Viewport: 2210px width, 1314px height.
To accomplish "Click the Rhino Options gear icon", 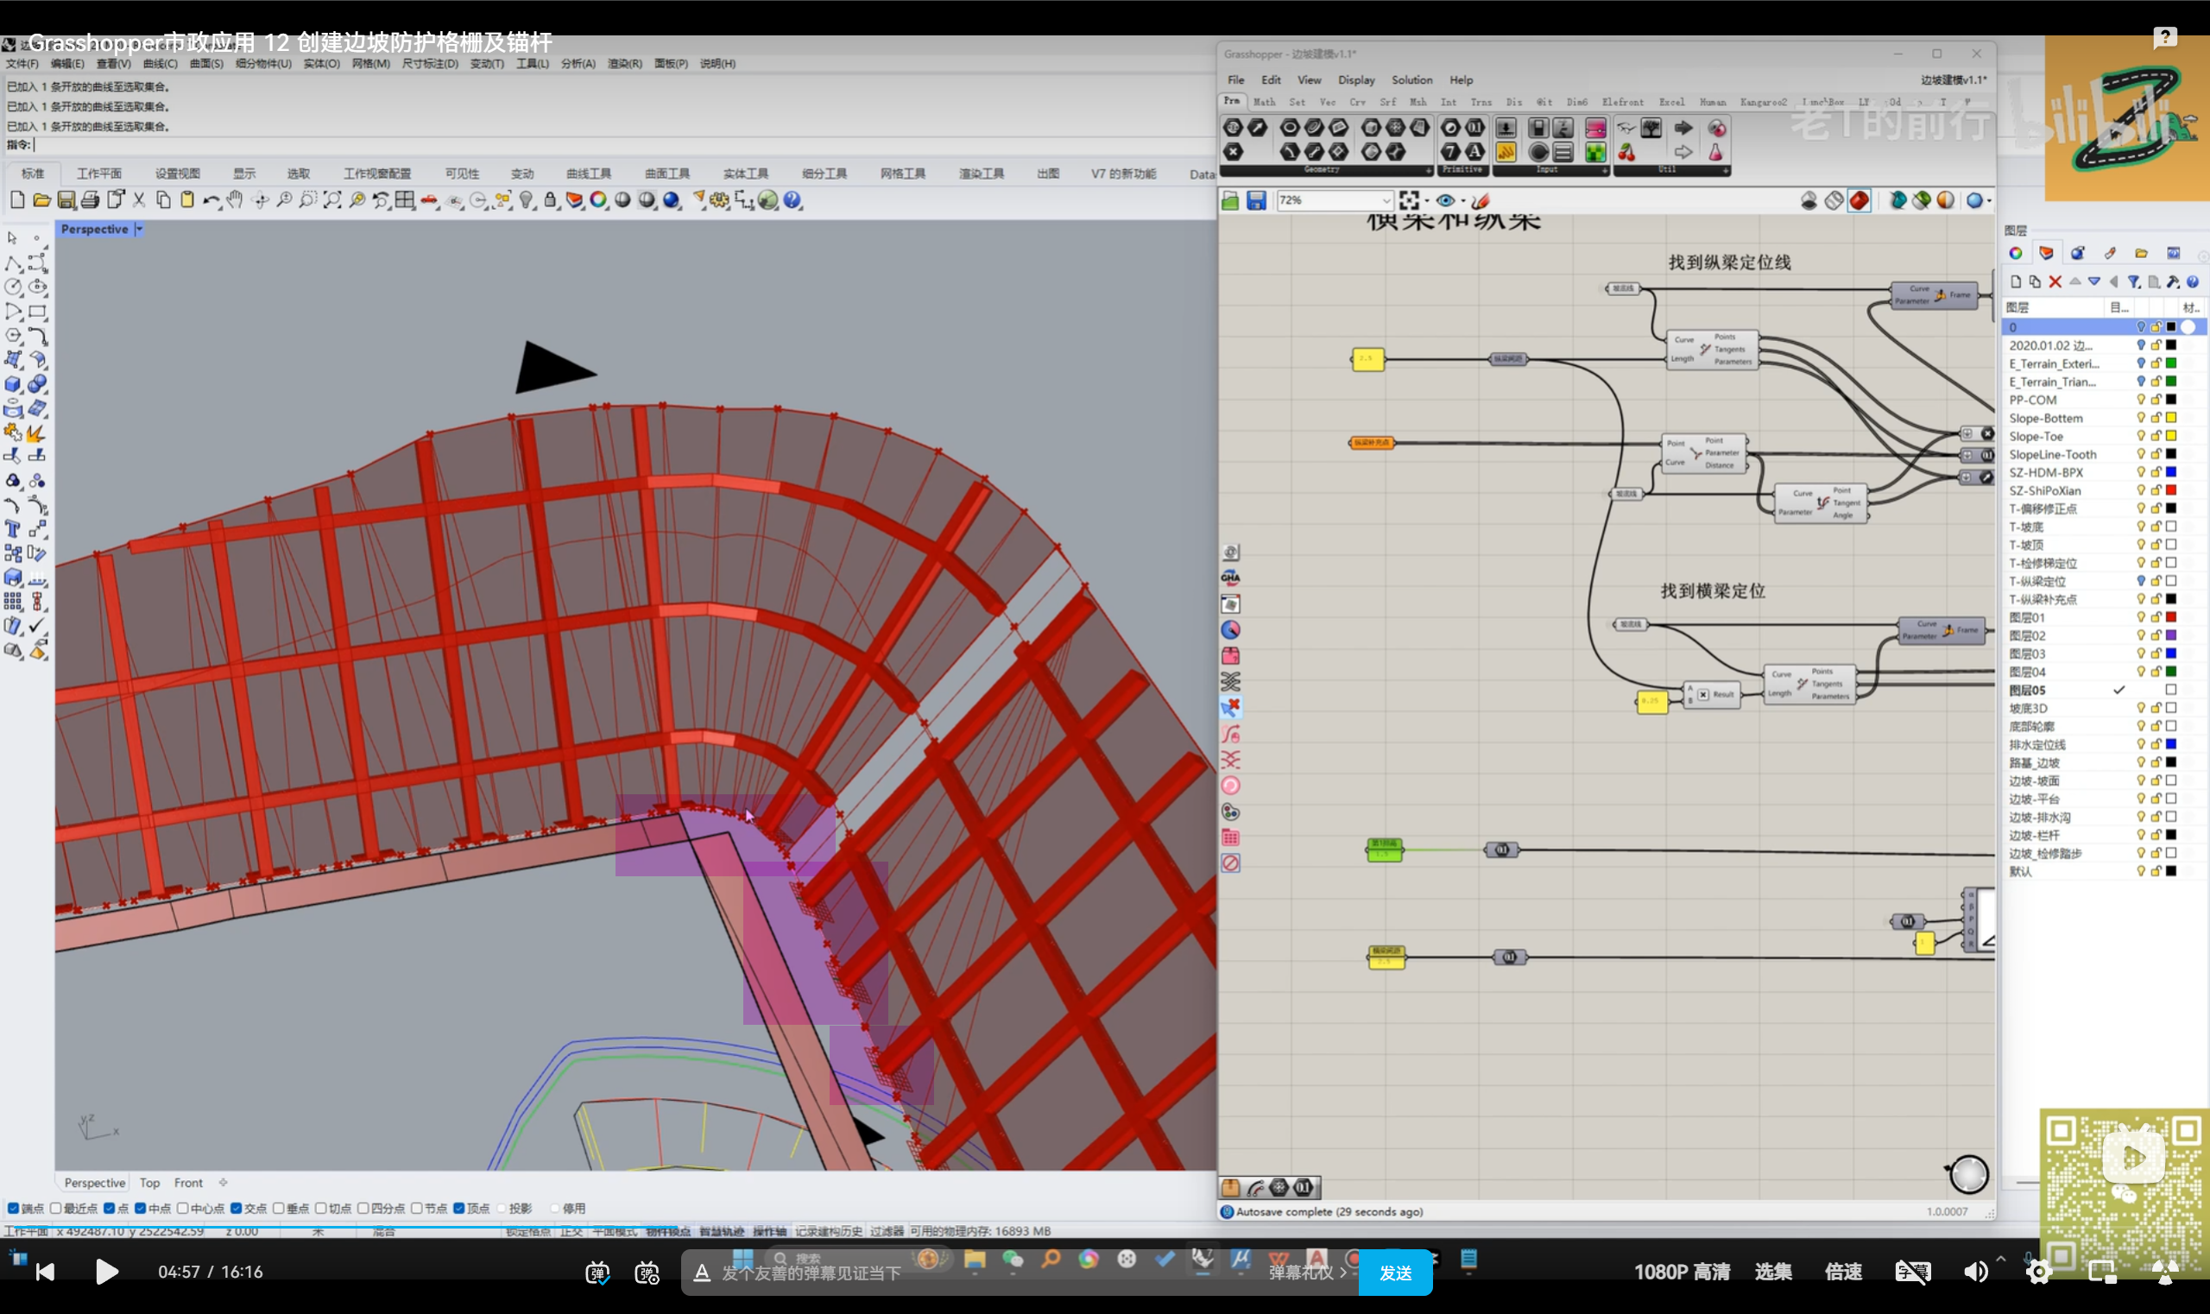I will [719, 200].
